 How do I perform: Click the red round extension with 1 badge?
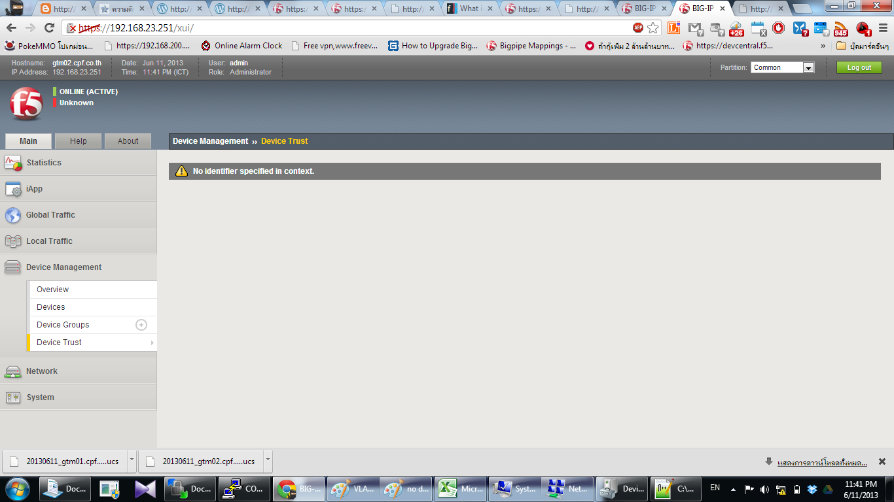click(x=863, y=28)
